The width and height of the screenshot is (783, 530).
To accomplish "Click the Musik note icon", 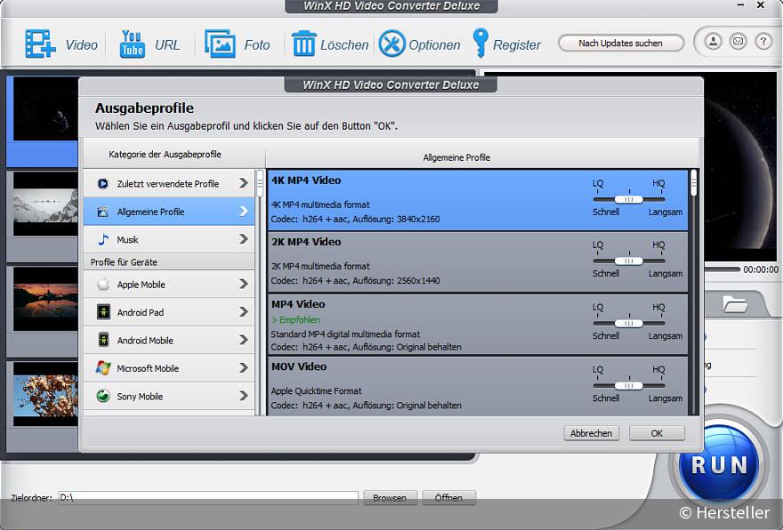I will pos(103,239).
